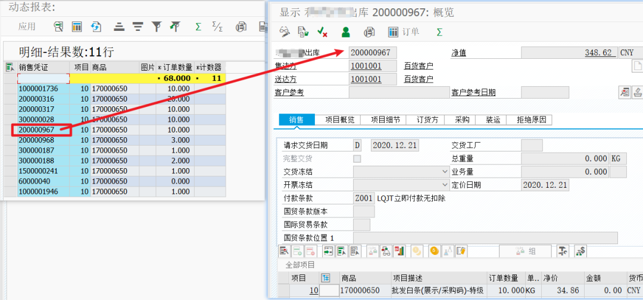
Task: Select sales document 200000316 in report
Action: (43, 99)
